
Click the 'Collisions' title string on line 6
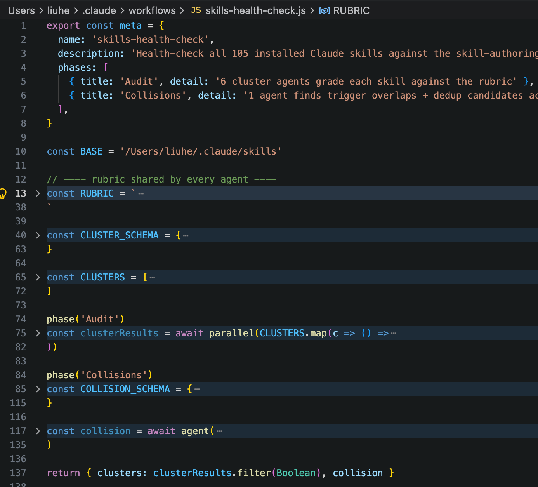click(x=153, y=96)
